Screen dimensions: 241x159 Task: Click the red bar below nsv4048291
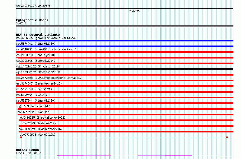125,52
